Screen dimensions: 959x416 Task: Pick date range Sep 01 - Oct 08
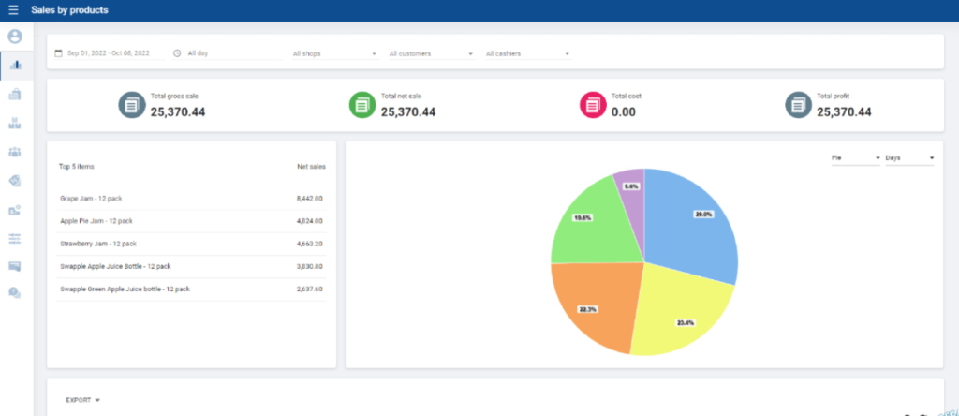(x=108, y=53)
